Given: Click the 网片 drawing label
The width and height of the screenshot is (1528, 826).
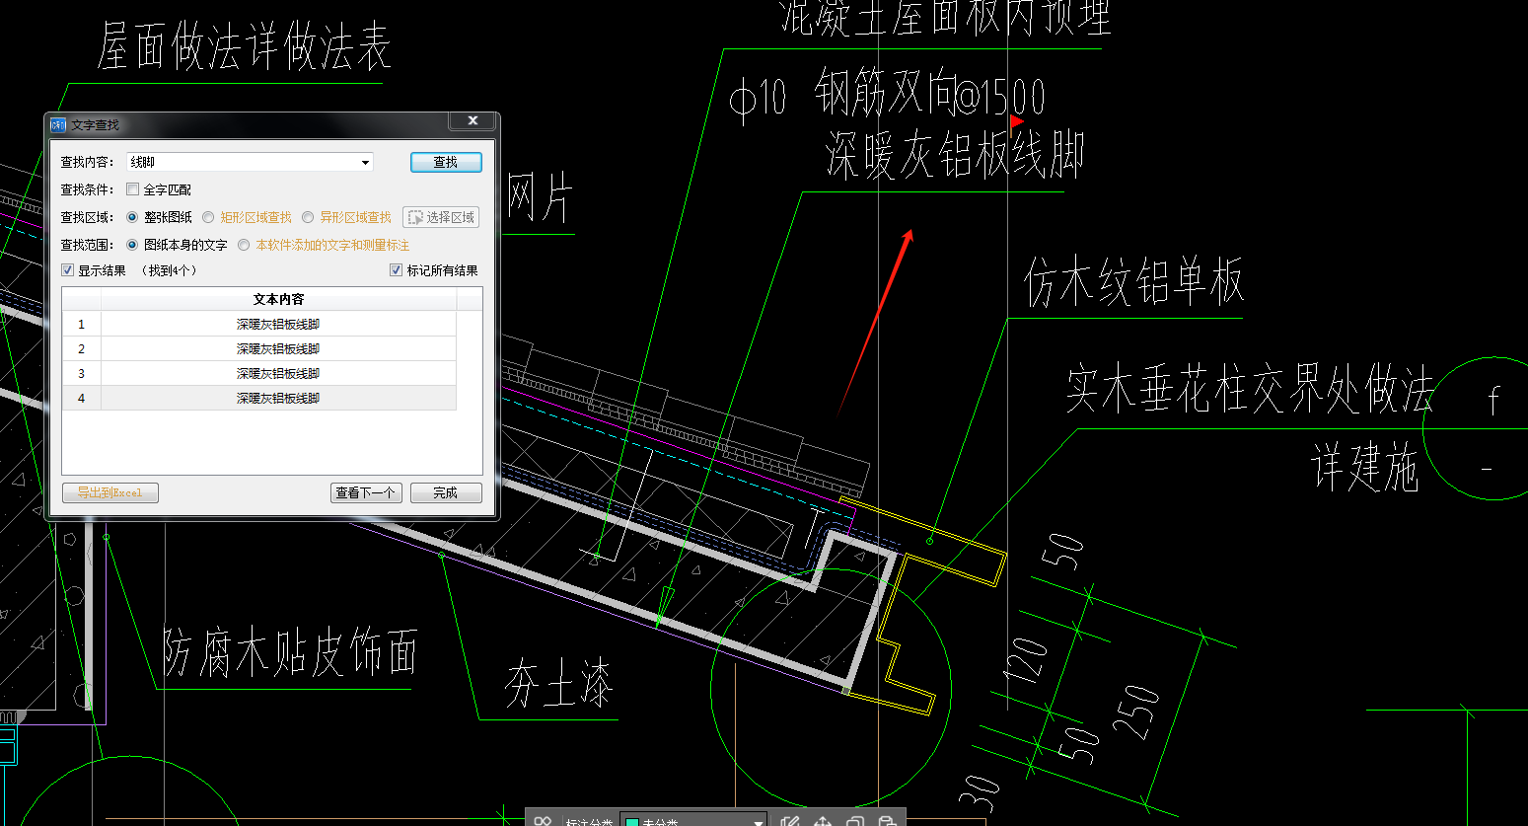Looking at the screenshot, I should tap(540, 198).
